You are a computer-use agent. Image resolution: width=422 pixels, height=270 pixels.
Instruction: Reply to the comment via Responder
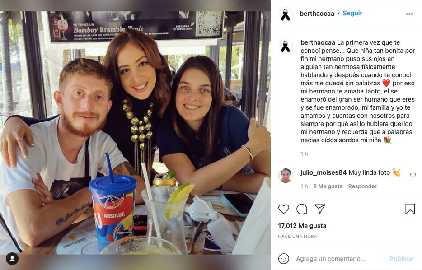click(362, 186)
